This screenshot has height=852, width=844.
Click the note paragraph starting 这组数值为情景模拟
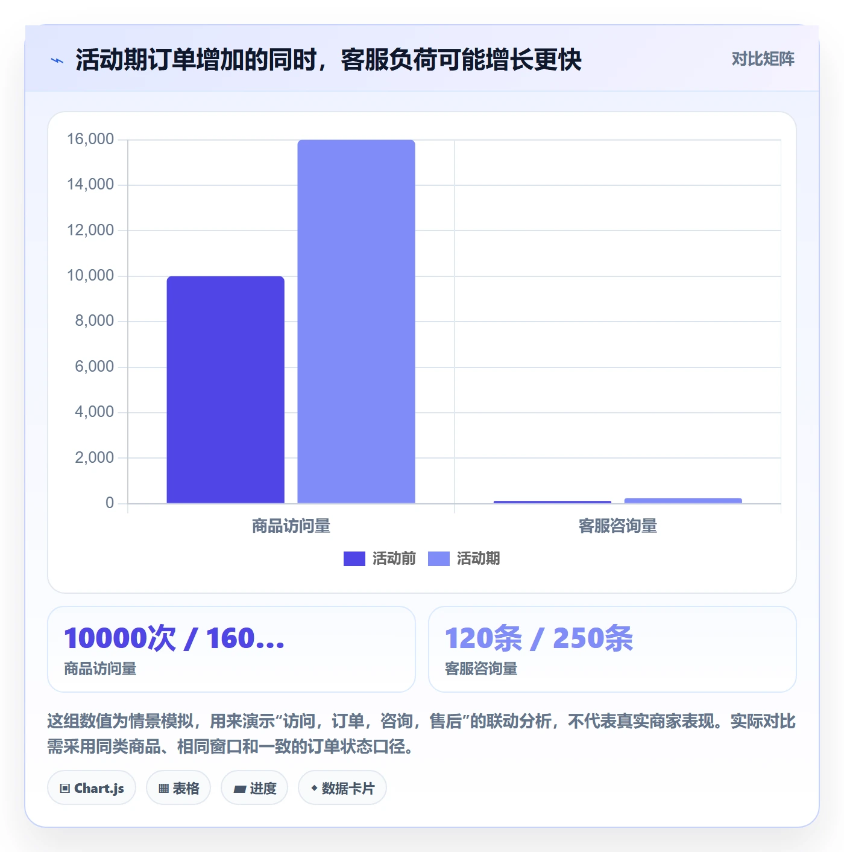[x=421, y=734]
